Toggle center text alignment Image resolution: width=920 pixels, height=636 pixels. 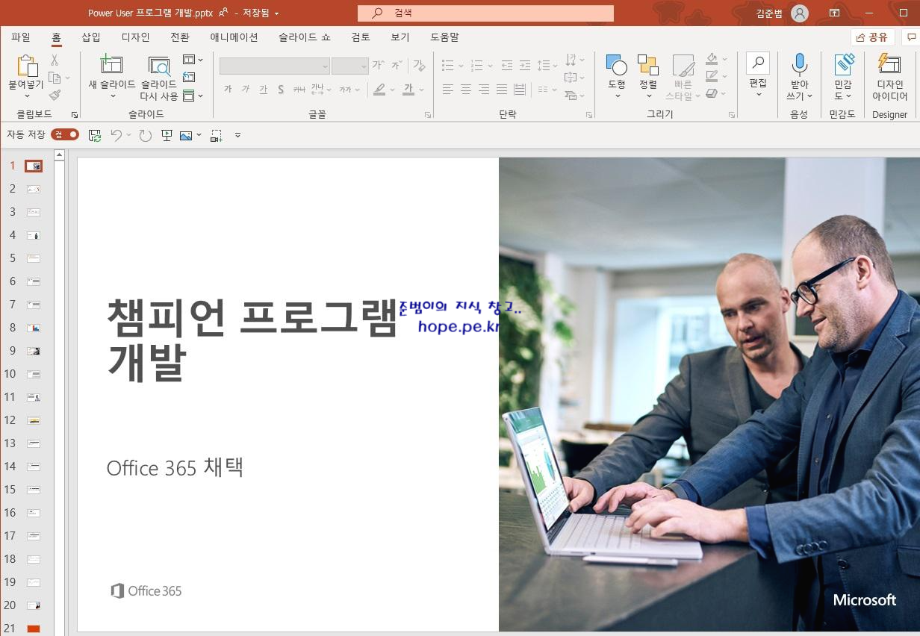pos(466,90)
